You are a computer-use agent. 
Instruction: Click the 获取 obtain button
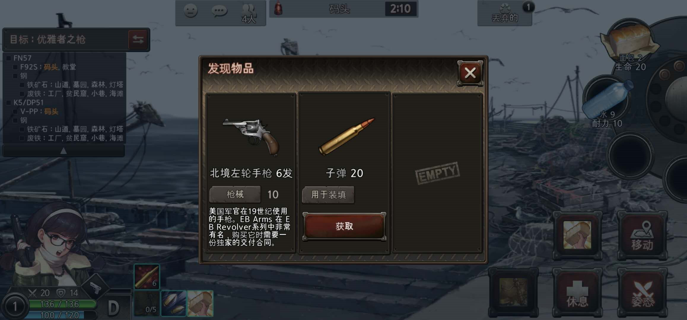344,227
